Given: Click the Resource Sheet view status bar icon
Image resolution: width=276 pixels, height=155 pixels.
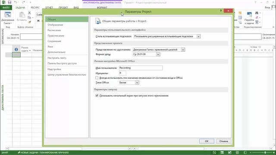Looking at the screenshot, I should click(238, 152).
